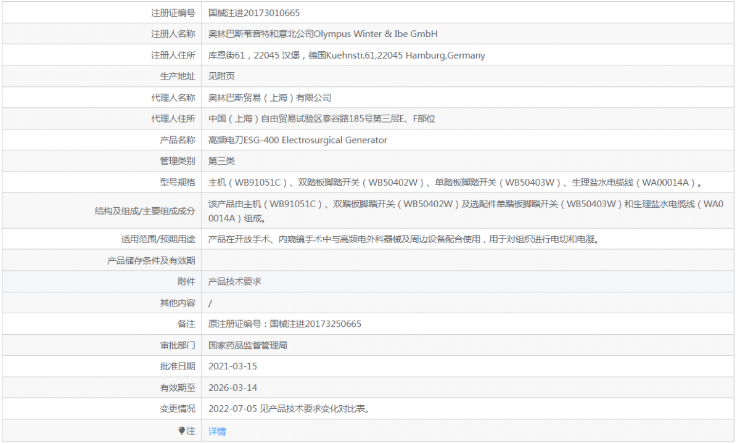
Task: Select the 备注 label
Action: (186, 324)
